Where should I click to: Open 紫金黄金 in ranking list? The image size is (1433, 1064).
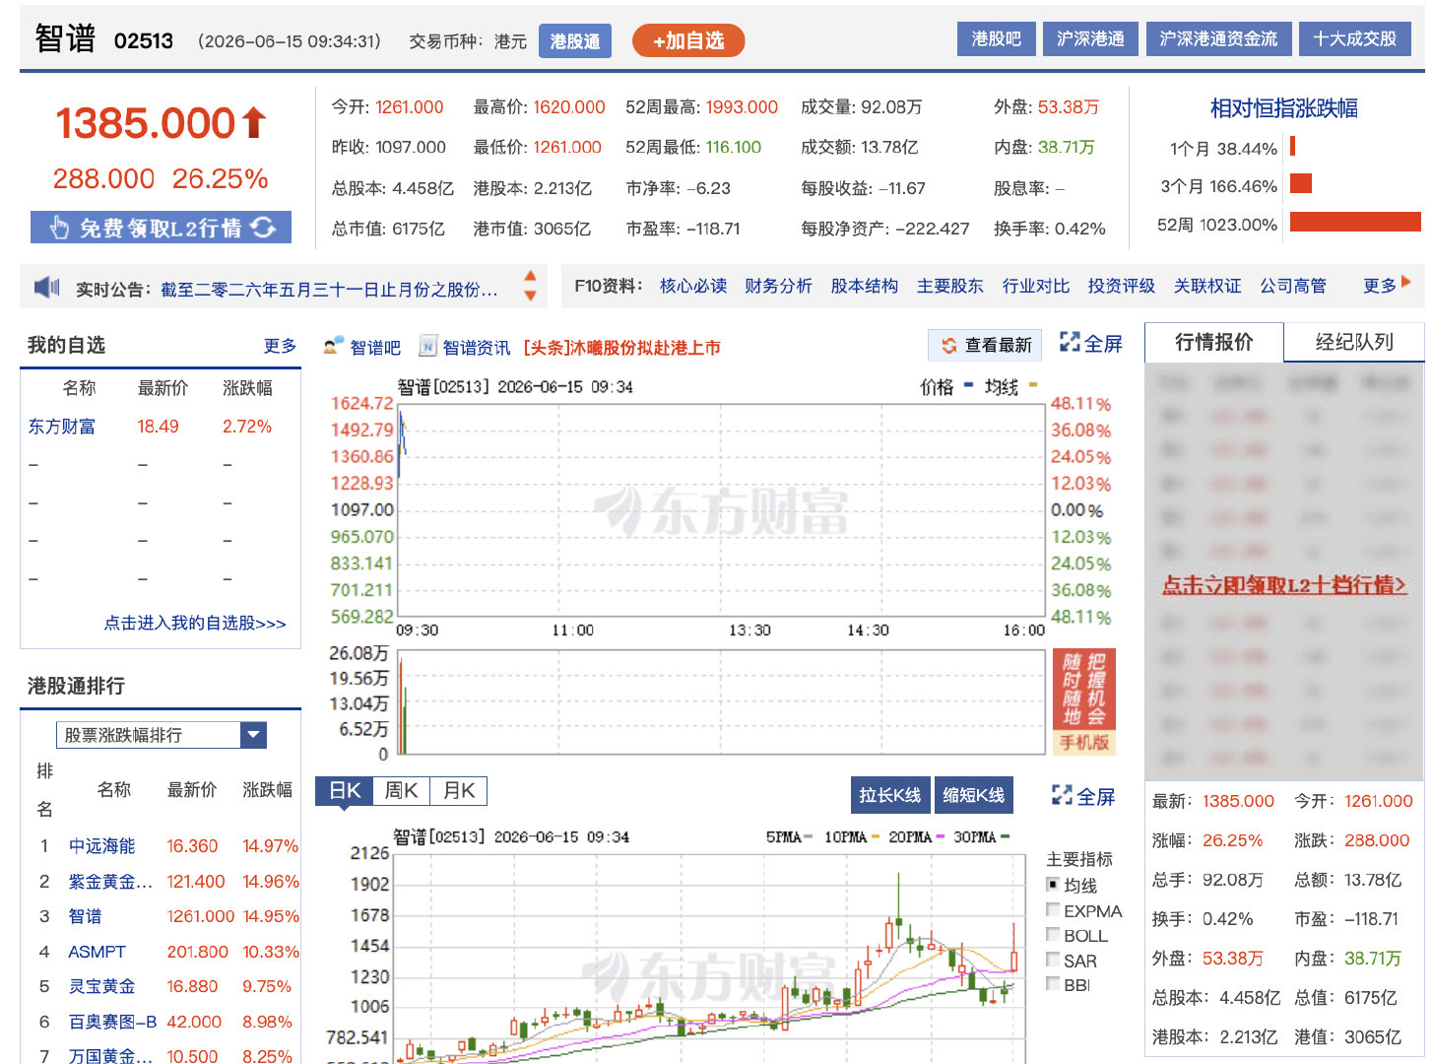pos(110,882)
